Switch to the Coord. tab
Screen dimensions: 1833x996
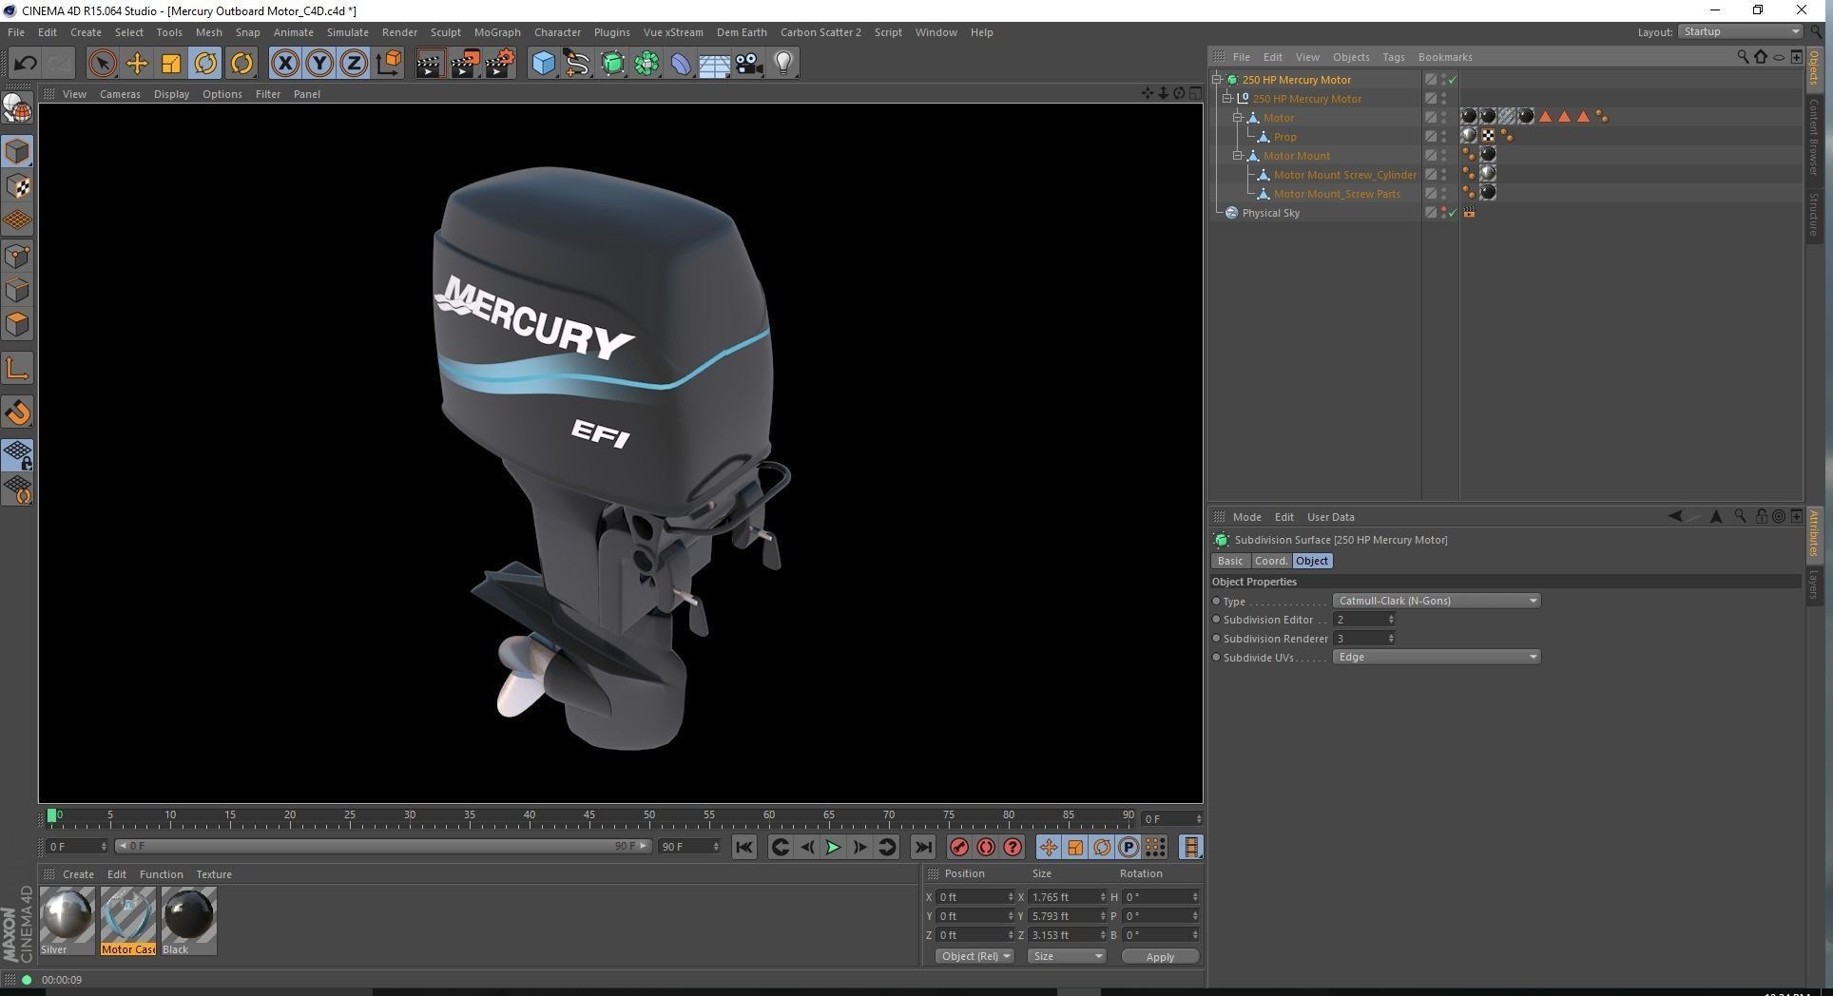pyautogui.click(x=1270, y=561)
